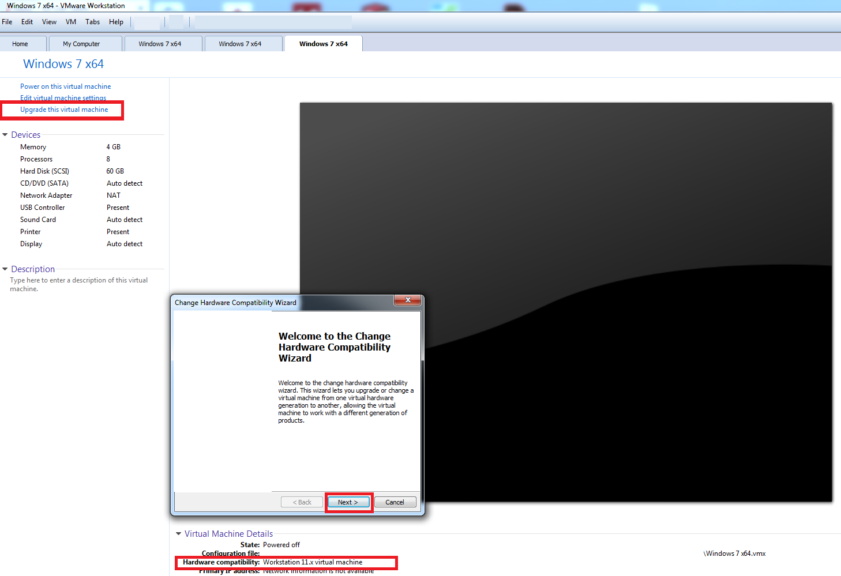Select the Network Adapter row

(81, 195)
